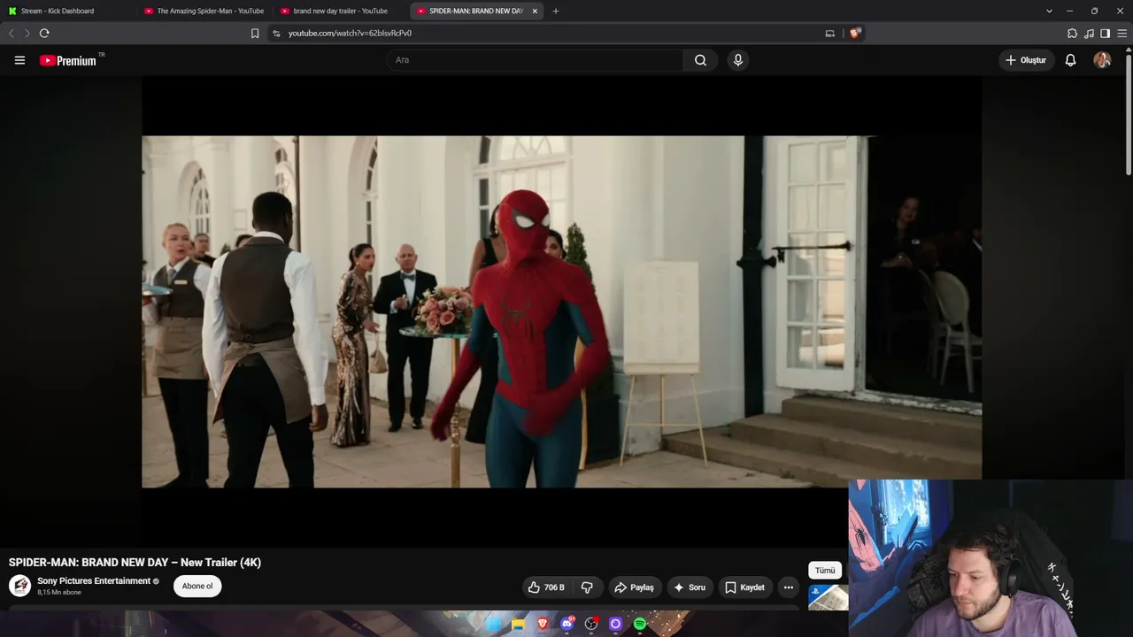This screenshot has width=1133, height=637.
Task: Bookmark this page in the address bar
Action: [x=255, y=33]
